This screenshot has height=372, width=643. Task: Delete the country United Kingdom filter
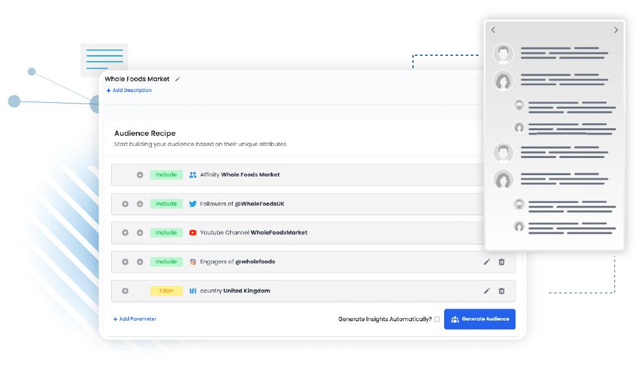click(x=501, y=291)
